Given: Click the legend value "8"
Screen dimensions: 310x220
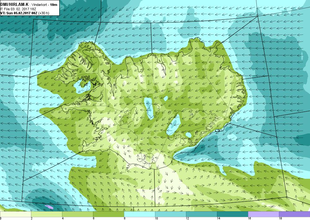Looking at the screenshot, I should 125,218.
